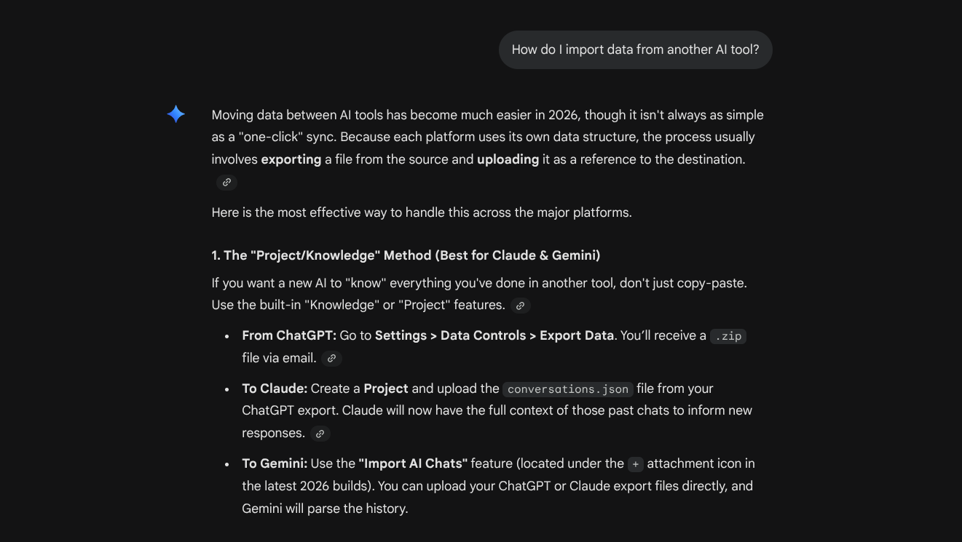Select the .zip code chip
Image resolution: width=962 pixels, height=542 pixels.
728,336
